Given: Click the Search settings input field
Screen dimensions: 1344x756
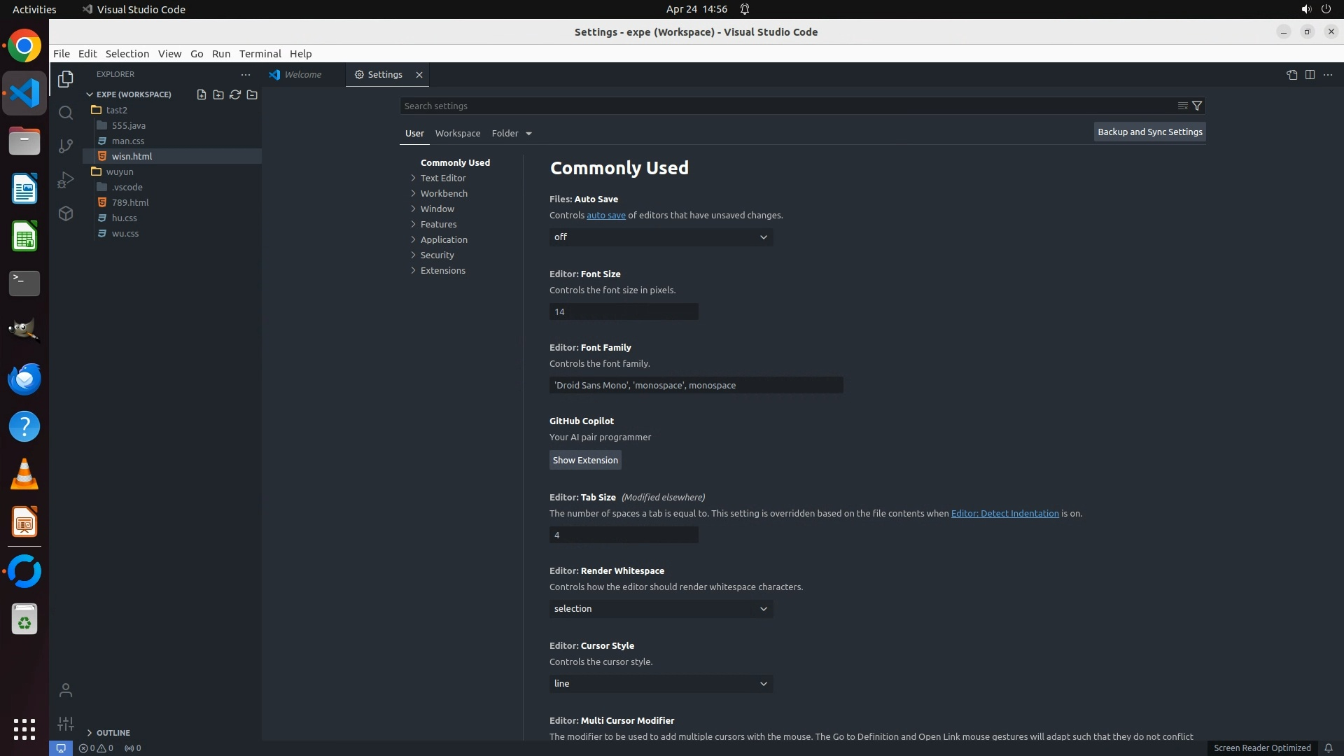Looking at the screenshot, I should 784,106.
